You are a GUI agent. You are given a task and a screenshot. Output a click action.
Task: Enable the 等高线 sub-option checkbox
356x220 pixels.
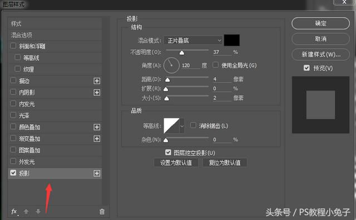pos(17,58)
